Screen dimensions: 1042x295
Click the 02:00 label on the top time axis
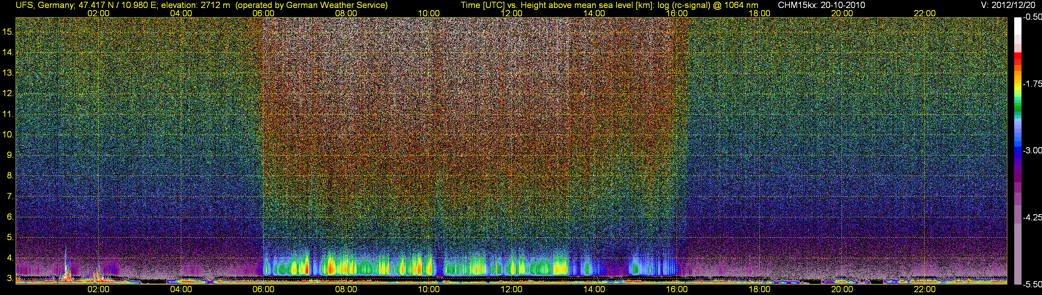tap(98, 13)
